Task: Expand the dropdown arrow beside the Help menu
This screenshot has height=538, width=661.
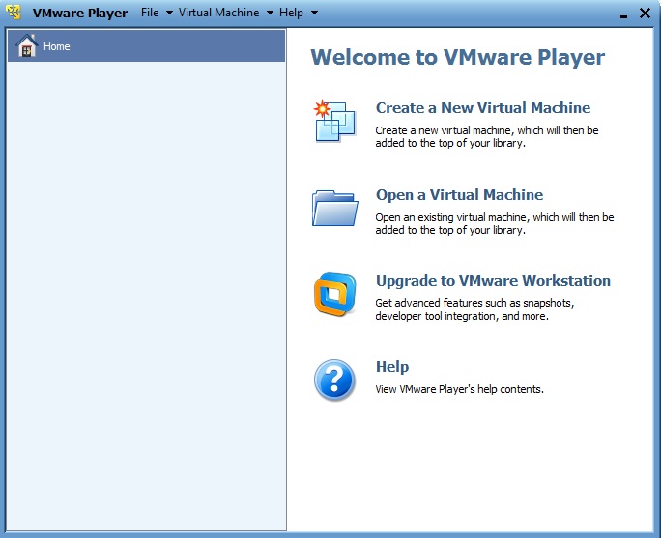Action: [x=314, y=14]
